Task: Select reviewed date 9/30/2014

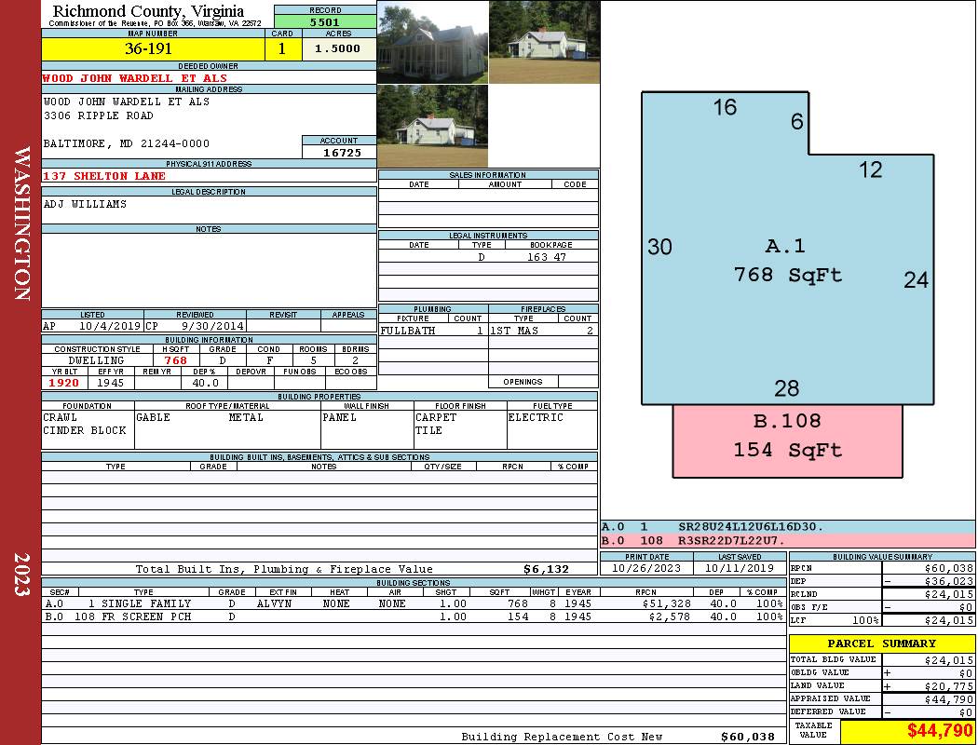Action: pos(212,325)
